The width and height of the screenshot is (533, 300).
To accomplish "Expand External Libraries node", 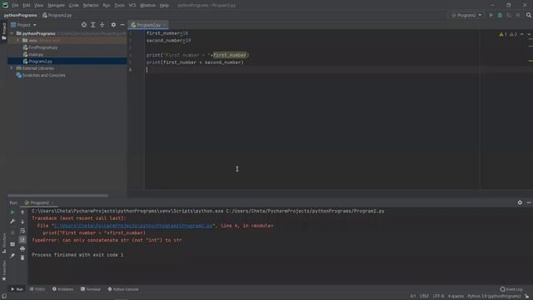I will click(x=12, y=68).
